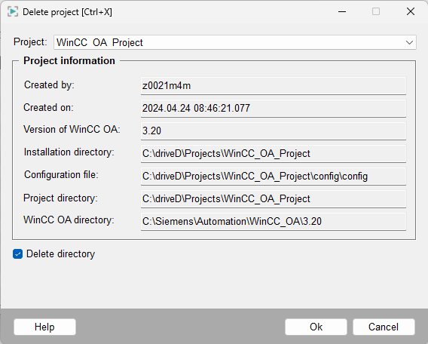Open Help for delete project
This screenshot has width=428, height=344.
[x=44, y=327]
